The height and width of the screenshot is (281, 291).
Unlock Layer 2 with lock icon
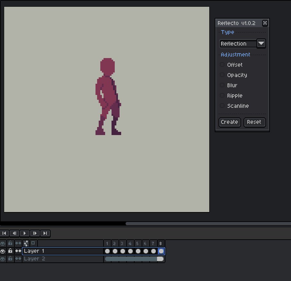(x=10, y=259)
